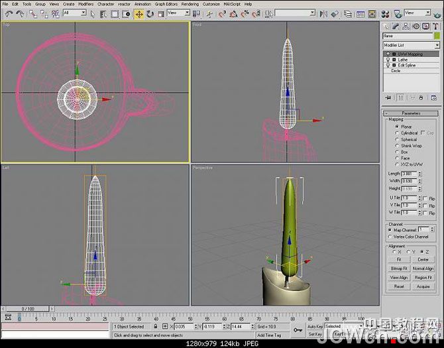Toggle the Spinner Snap icon
The height and width of the screenshot is (348, 444).
(x=256, y=14)
